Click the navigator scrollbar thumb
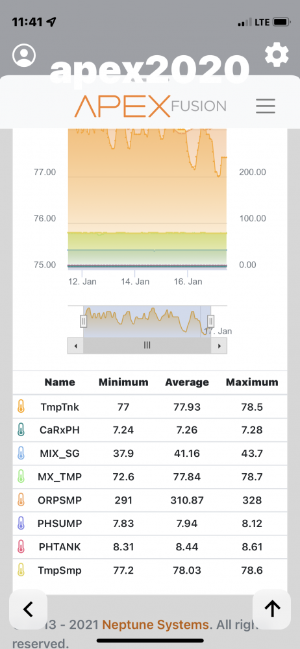Screen dimensions: 300x649 [147, 346]
